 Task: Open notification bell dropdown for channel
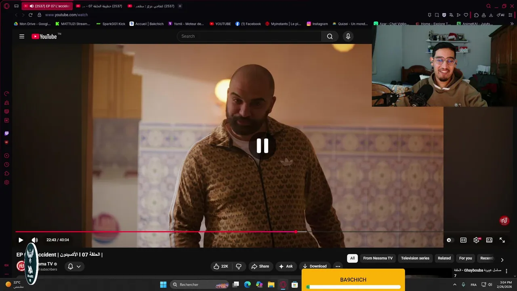74,266
